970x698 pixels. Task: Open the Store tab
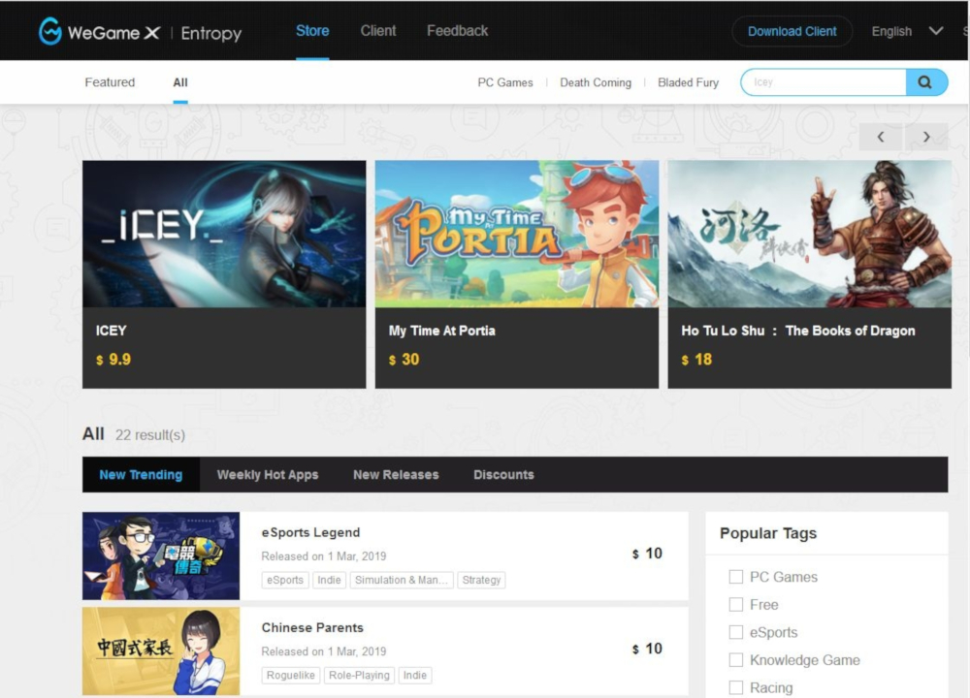pos(312,31)
